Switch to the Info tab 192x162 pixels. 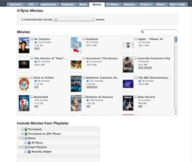tap(31, 4)
